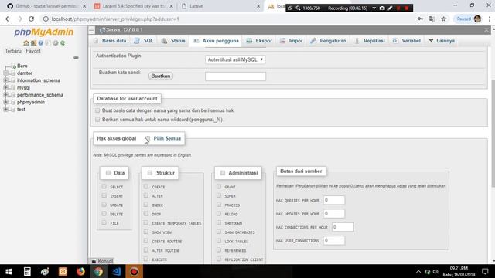Viewport: 495px width, 278px height.
Task: Click the generated password text field
Action: (x=235, y=76)
